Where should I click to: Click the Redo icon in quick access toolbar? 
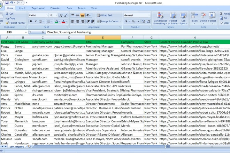18,2
